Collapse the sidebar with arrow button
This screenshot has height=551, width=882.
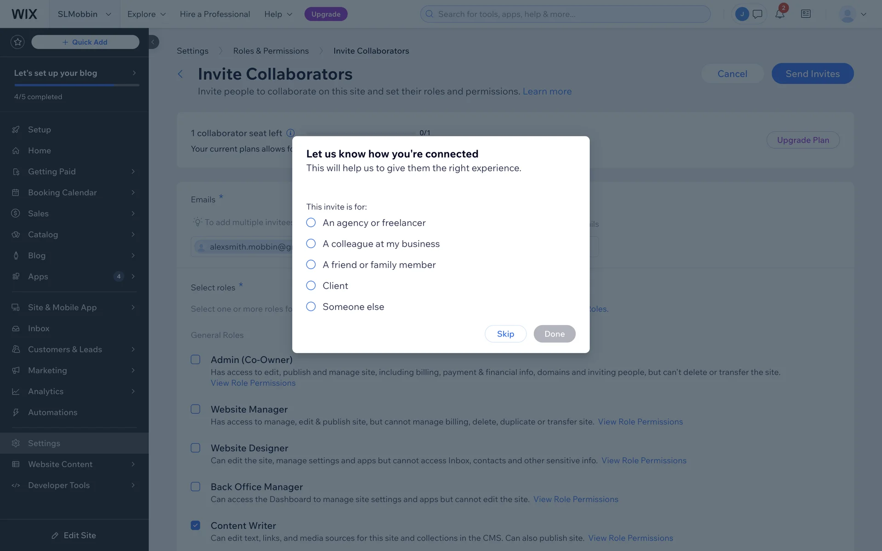pos(153,42)
